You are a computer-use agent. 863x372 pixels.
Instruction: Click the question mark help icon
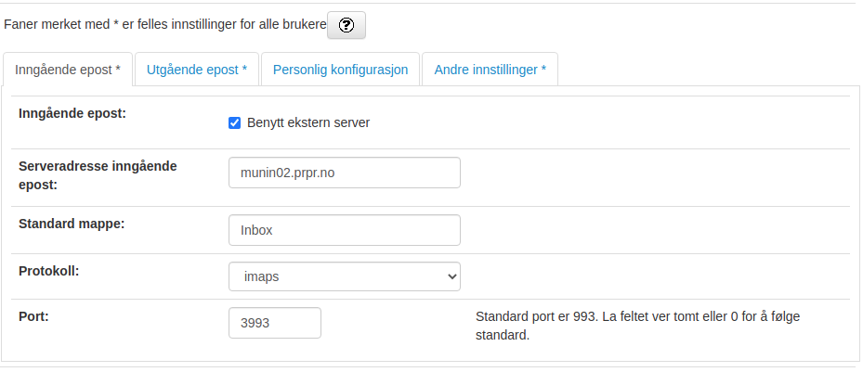click(347, 26)
